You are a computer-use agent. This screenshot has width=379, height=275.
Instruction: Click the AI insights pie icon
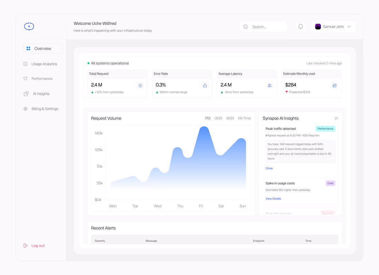click(x=26, y=94)
